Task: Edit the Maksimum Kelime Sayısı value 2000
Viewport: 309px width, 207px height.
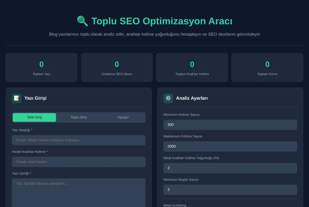Action: [230, 146]
